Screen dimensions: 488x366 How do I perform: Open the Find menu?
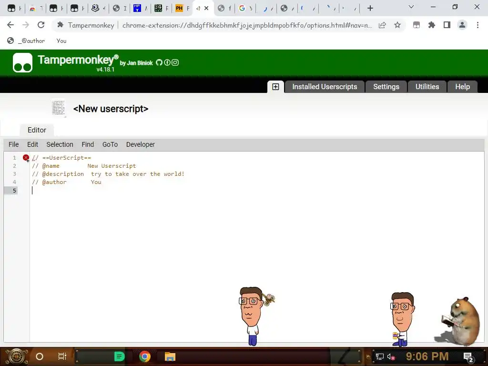(x=88, y=145)
